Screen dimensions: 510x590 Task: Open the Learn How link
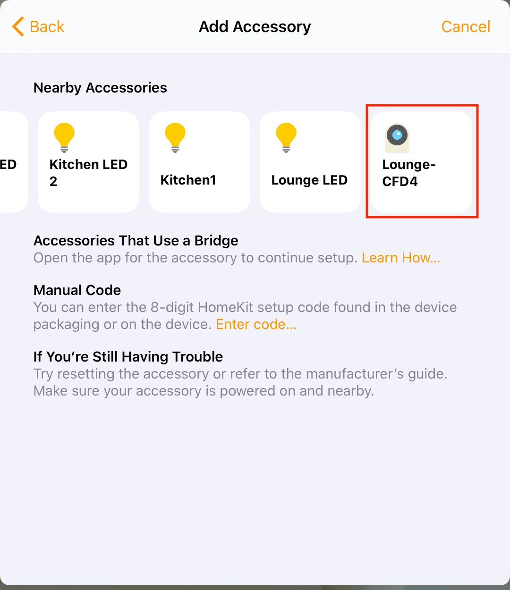coord(400,258)
